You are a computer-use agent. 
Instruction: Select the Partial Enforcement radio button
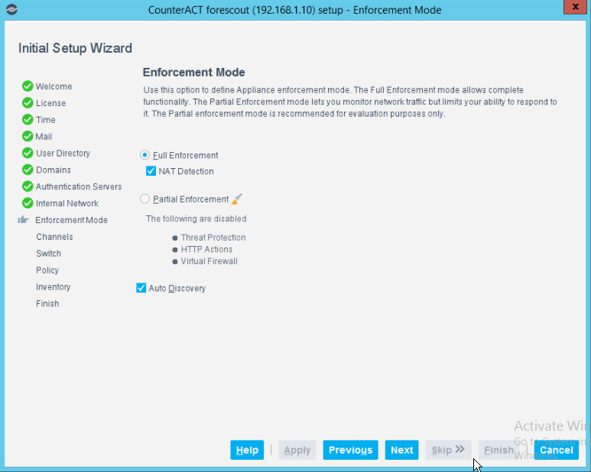pos(145,199)
